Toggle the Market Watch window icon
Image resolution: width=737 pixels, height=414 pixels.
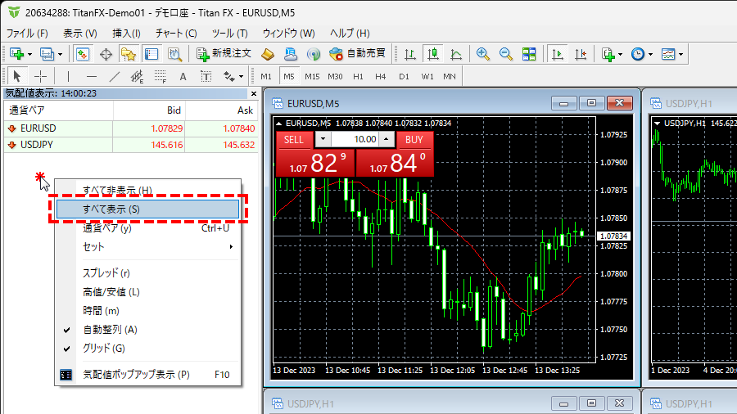[83, 54]
